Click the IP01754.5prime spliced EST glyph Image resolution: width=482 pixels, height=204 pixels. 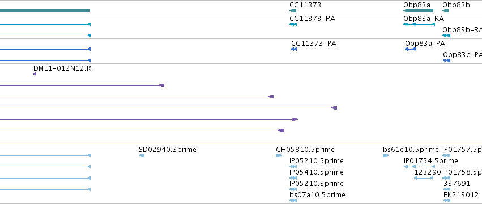click(x=419, y=167)
